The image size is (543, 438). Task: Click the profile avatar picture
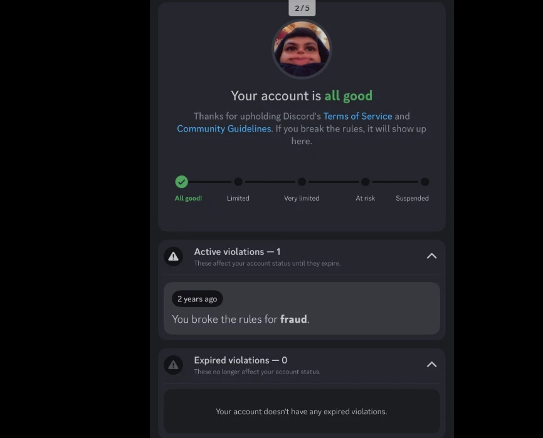(x=302, y=49)
